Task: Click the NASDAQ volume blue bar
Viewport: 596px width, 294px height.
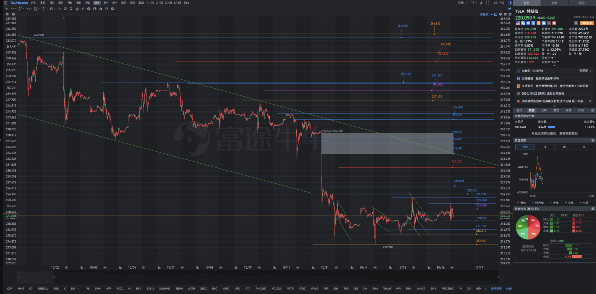Action: coord(551,127)
